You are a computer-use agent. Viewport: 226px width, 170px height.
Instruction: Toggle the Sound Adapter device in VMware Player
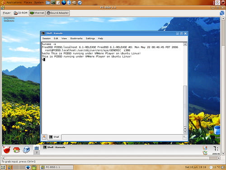coord(58,13)
